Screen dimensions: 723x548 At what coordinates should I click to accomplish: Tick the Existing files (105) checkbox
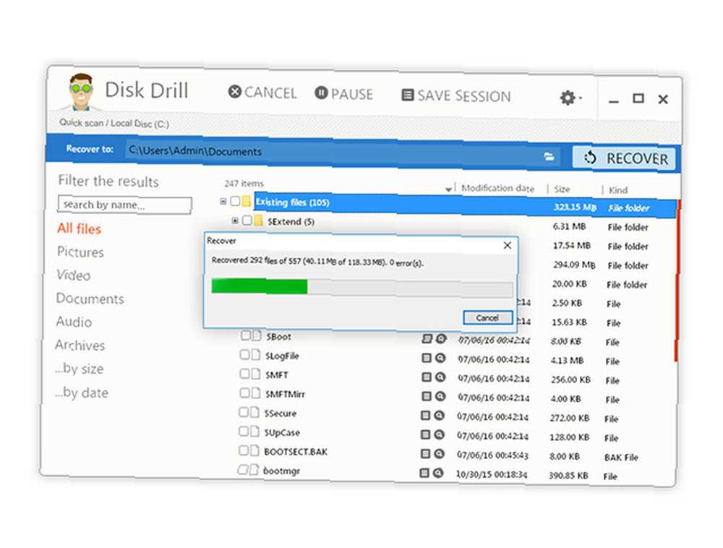[x=235, y=201]
